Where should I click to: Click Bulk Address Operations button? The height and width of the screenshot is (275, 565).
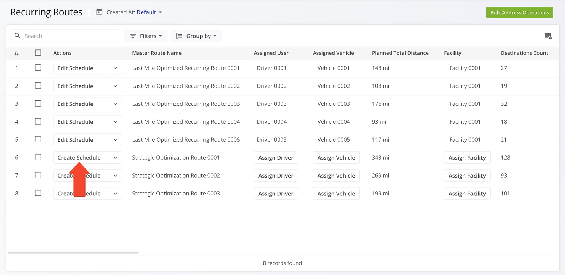point(519,12)
